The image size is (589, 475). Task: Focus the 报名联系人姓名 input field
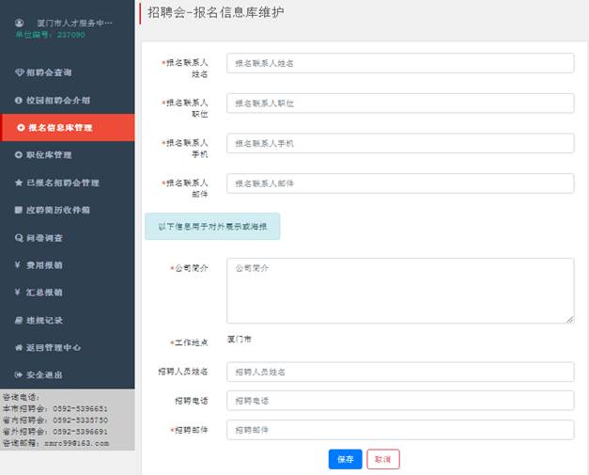(x=400, y=63)
